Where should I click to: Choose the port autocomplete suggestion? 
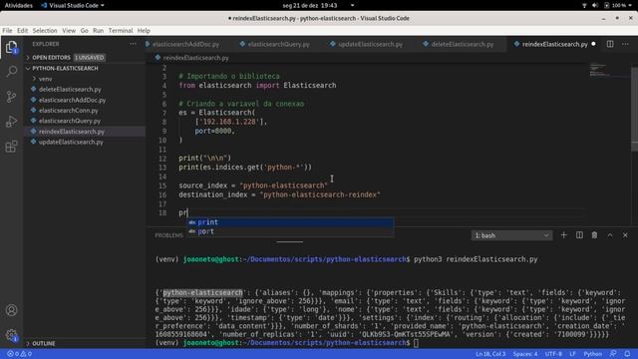(290, 231)
